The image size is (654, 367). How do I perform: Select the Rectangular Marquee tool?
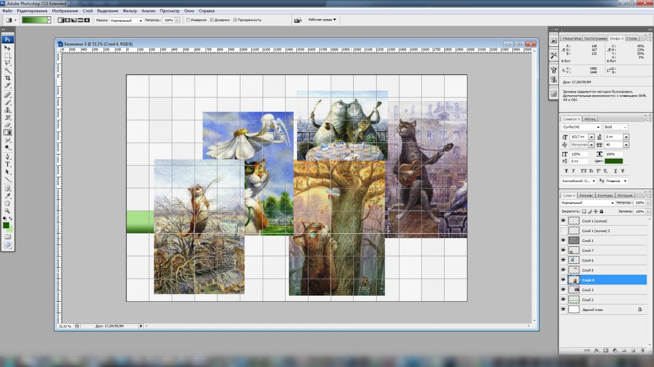[x=8, y=55]
